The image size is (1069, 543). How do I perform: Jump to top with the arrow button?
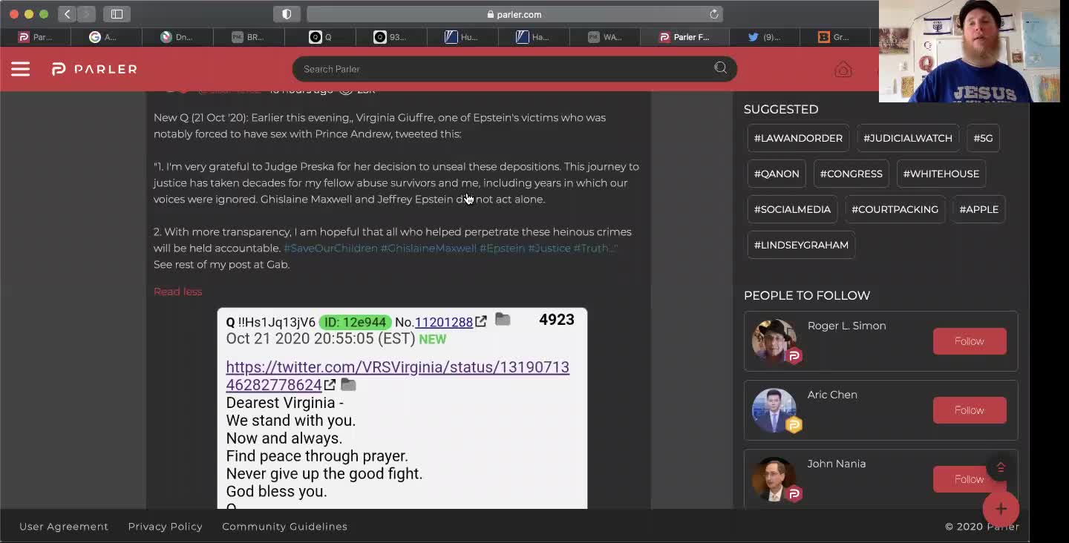1001,467
